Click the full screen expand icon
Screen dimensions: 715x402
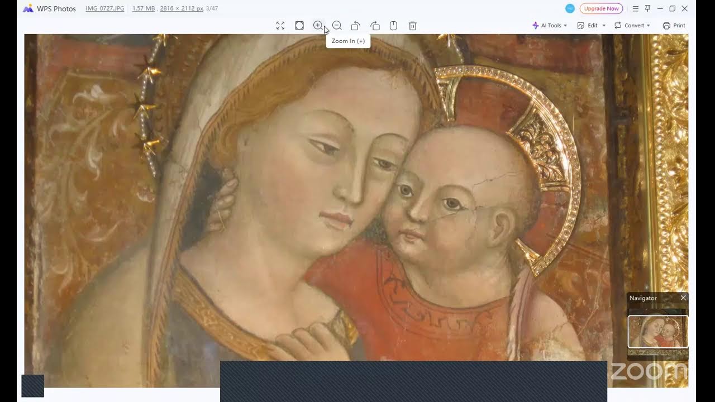click(x=280, y=26)
